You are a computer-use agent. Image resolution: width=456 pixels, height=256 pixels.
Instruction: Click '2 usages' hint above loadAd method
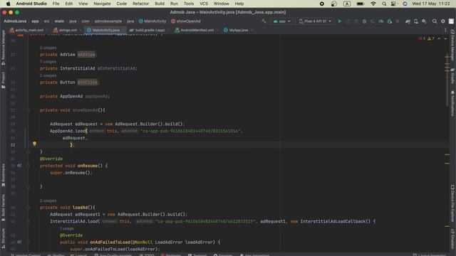pos(48,201)
